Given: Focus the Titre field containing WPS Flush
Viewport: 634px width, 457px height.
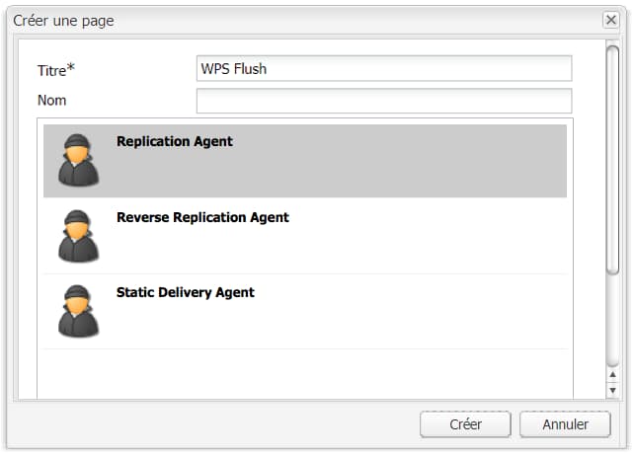Looking at the screenshot, I should click(384, 69).
